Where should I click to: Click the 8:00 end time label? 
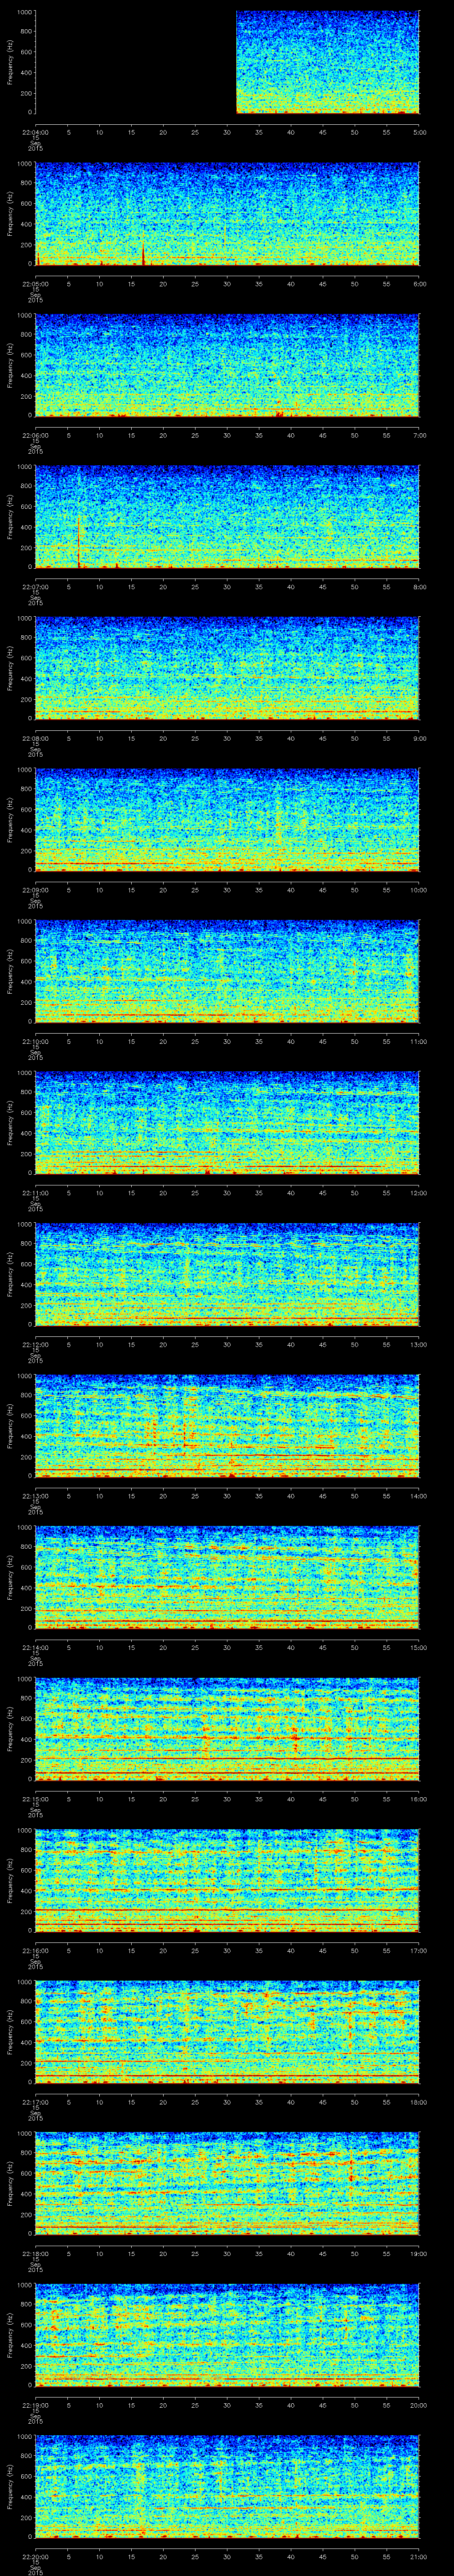[419, 586]
